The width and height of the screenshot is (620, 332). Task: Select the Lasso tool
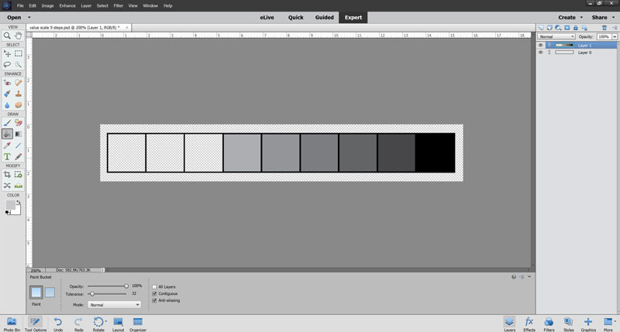7,64
